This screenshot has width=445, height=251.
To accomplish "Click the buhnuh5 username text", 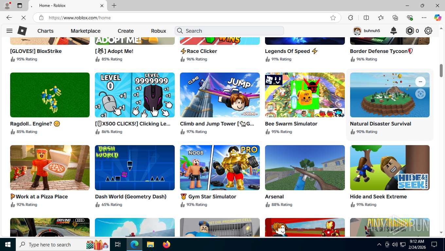I will 372,31.
